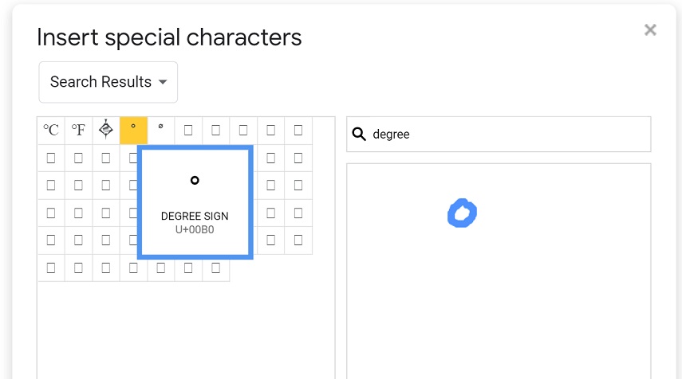Screen dimensions: 682x379
Task: Click the Search Results dropdown arrow
Action: (x=163, y=82)
